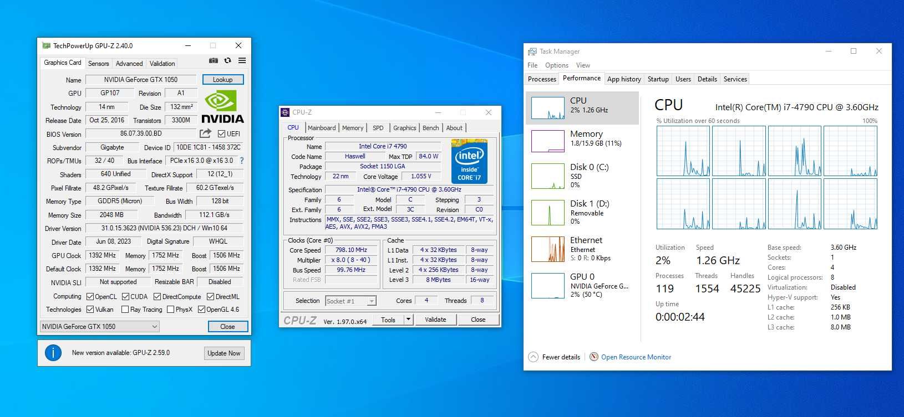
Task: Toggle the Vulkan checkbox
Action: [90, 309]
